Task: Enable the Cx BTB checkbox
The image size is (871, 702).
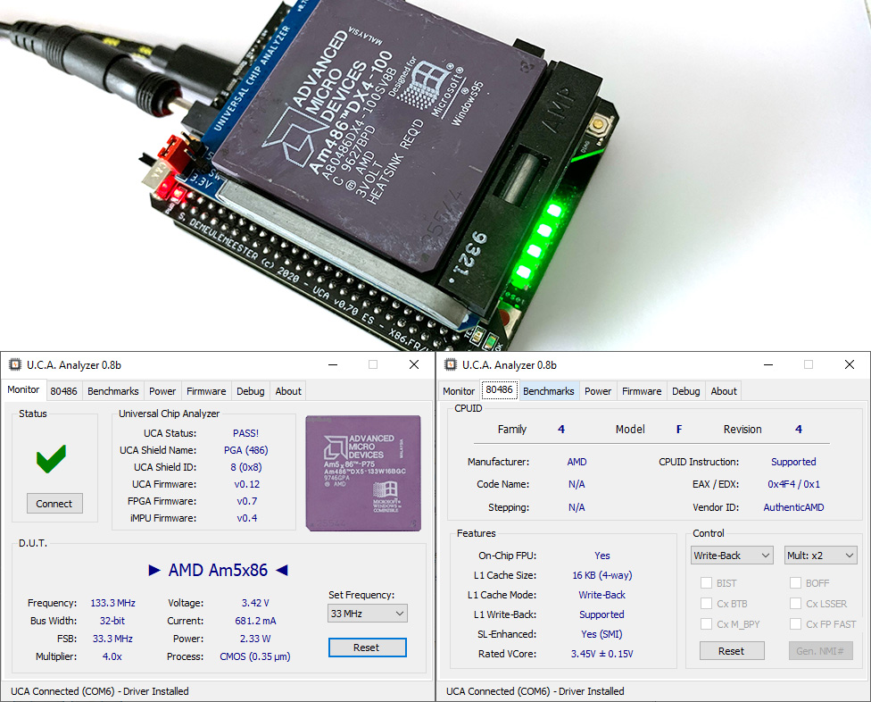Action: pyautogui.click(x=707, y=603)
